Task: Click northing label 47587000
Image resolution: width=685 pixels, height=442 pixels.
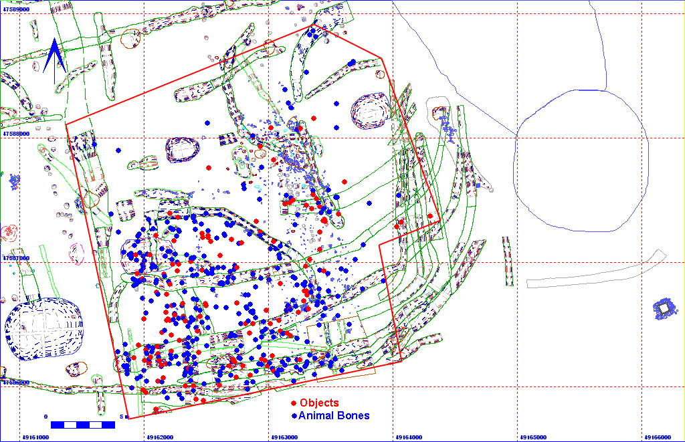Action: (16, 258)
